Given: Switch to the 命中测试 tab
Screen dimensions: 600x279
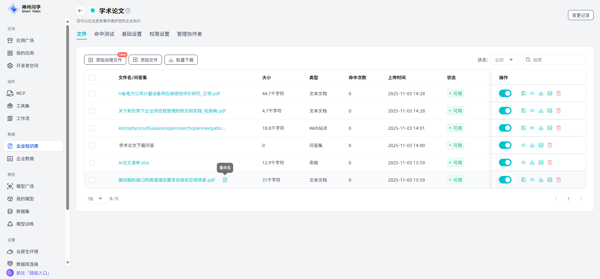Looking at the screenshot, I should [104, 34].
